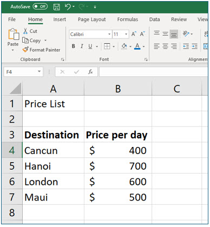Switch to the Insert tab
210x227 pixels.
(60, 19)
